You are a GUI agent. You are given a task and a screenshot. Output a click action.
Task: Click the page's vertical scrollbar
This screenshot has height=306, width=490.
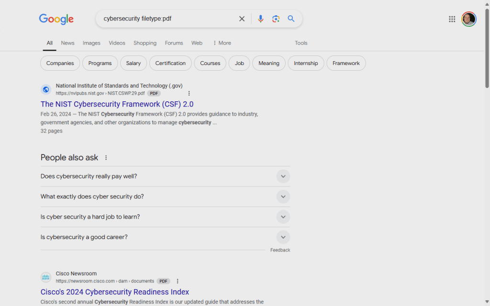487,48
